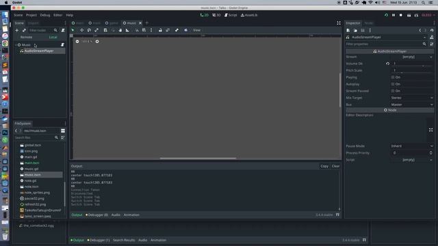Clear the Output log

[x=335, y=166]
